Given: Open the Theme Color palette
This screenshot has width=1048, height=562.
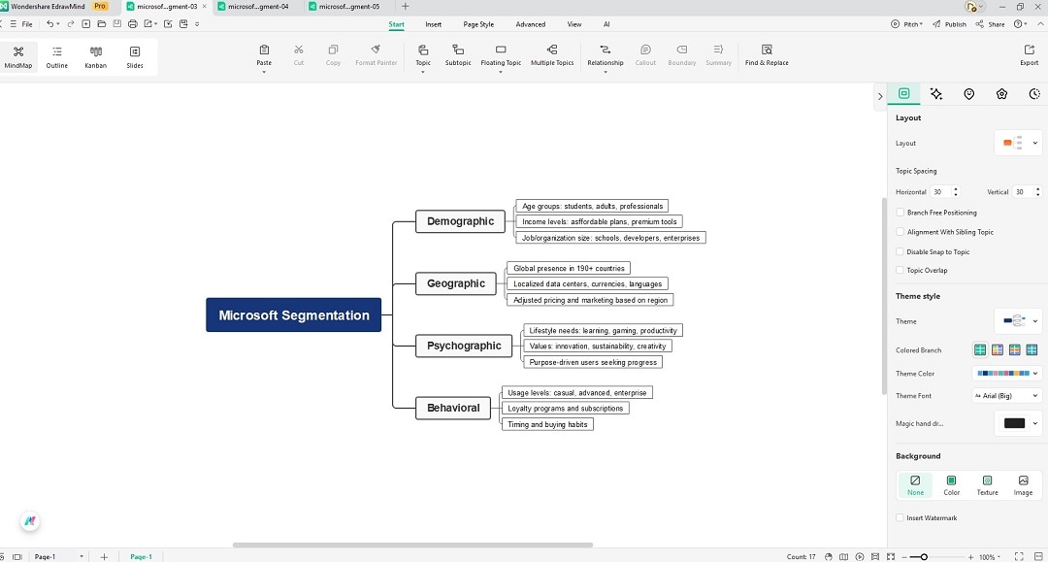Looking at the screenshot, I should click(x=1007, y=373).
